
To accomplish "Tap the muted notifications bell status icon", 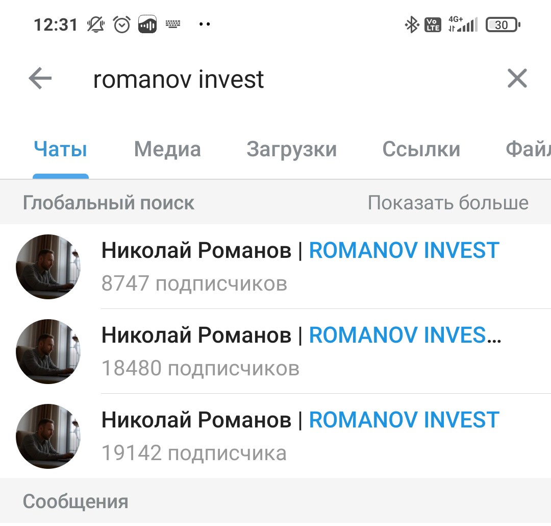I will coord(95,25).
